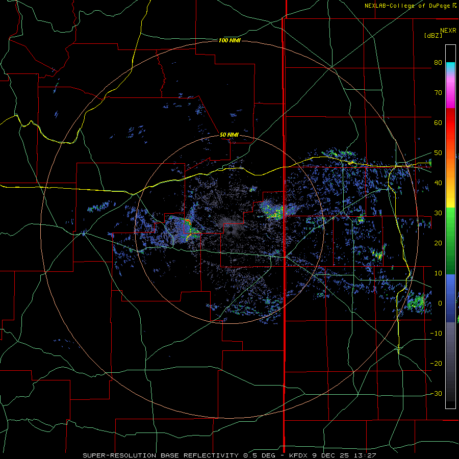Image resolution: width=459 pixels, height=459 pixels.
Task: Click the -10 value on the dBZ scale
Action: point(436,333)
